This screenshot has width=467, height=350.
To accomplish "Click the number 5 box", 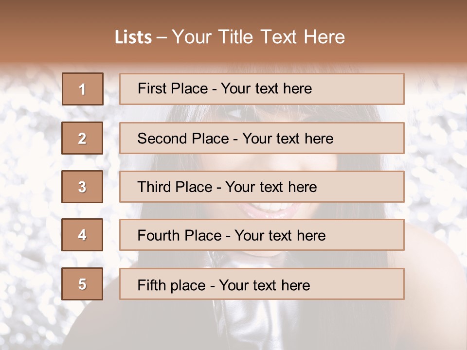I will click(82, 284).
